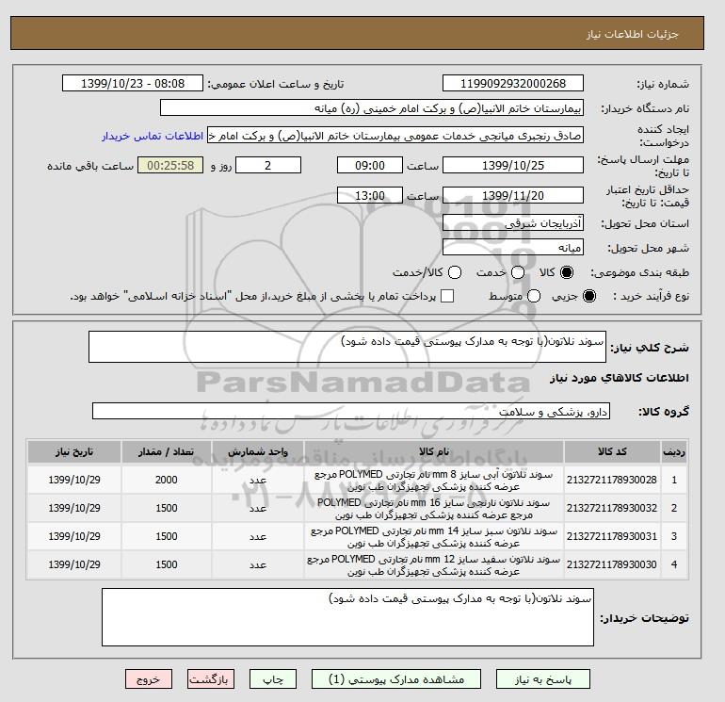This screenshot has height=702, width=725.
Task: Select the کالا/خدمت radio button
Action: point(455,272)
